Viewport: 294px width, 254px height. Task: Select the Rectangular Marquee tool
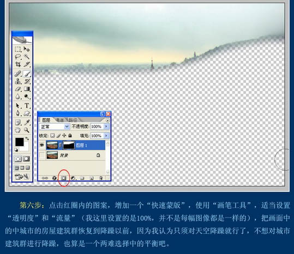(18, 49)
